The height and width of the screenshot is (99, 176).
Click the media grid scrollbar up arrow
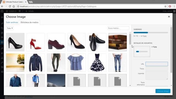[x=130, y=33]
